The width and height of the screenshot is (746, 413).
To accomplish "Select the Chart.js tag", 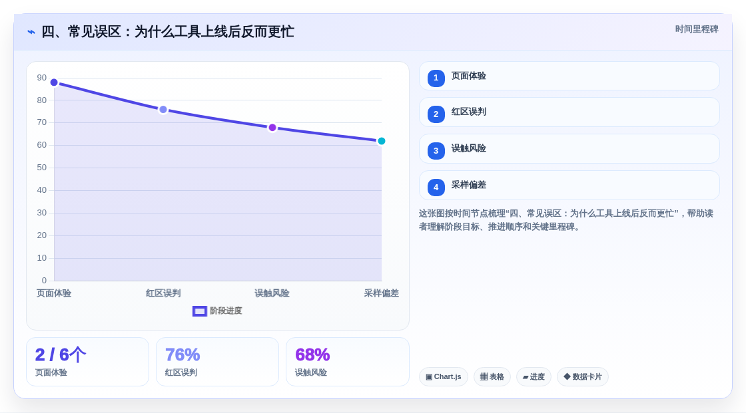I will (444, 377).
